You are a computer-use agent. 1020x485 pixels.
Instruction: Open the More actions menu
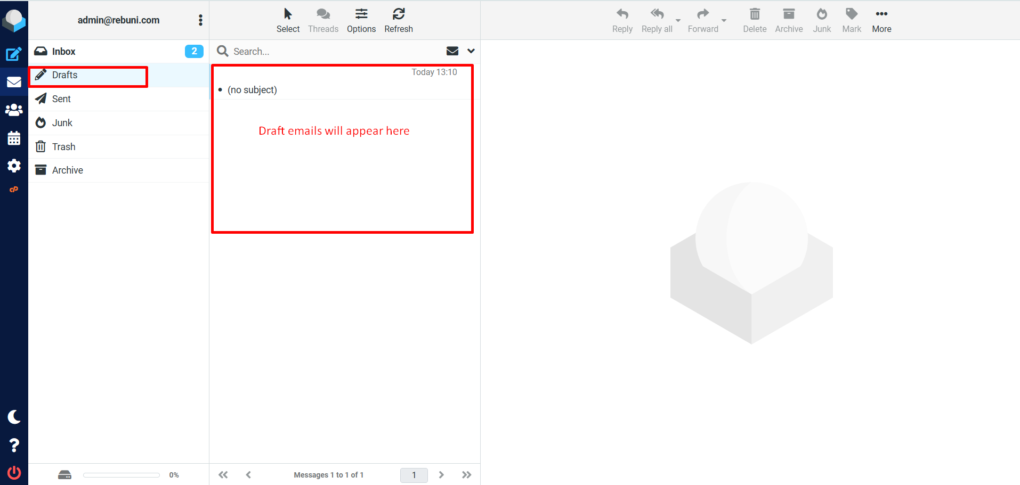(881, 20)
